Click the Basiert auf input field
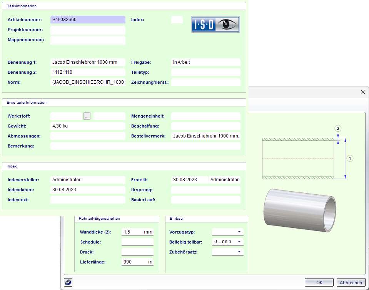 click(x=206, y=200)
